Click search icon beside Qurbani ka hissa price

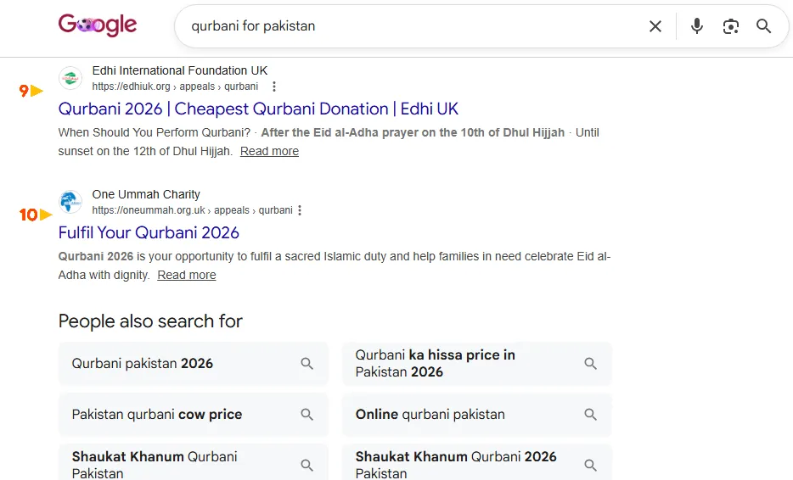point(590,363)
